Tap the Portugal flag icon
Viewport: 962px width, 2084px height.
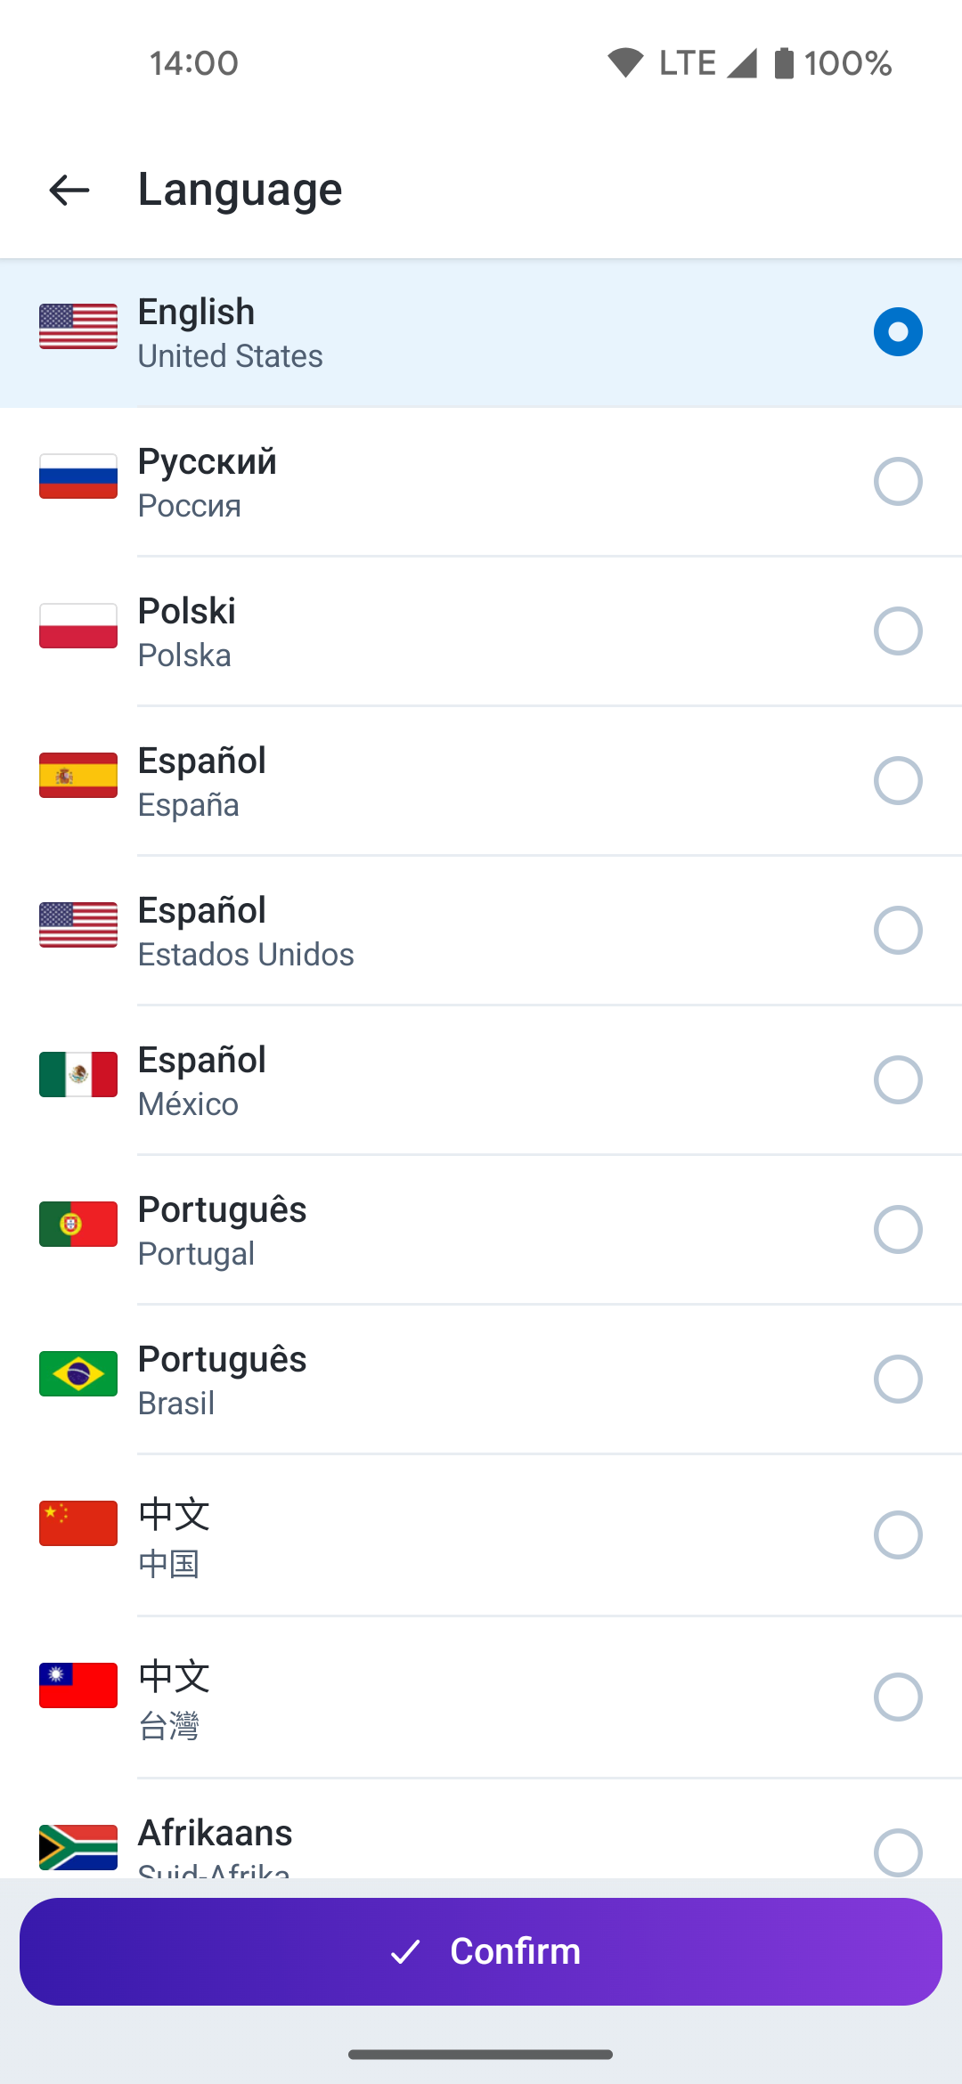(78, 1225)
